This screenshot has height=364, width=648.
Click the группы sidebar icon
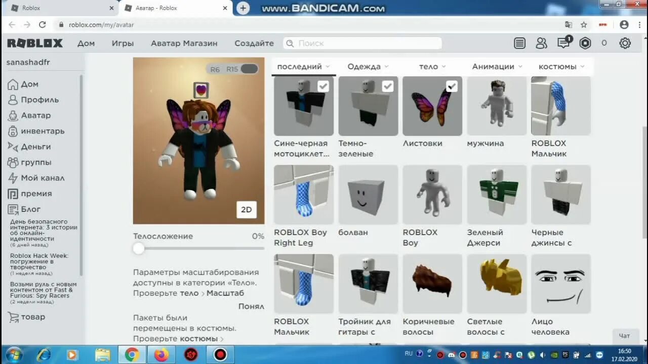pos(13,162)
